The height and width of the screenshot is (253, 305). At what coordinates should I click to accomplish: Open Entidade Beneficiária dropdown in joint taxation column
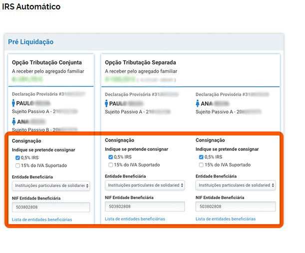(x=51, y=186)
